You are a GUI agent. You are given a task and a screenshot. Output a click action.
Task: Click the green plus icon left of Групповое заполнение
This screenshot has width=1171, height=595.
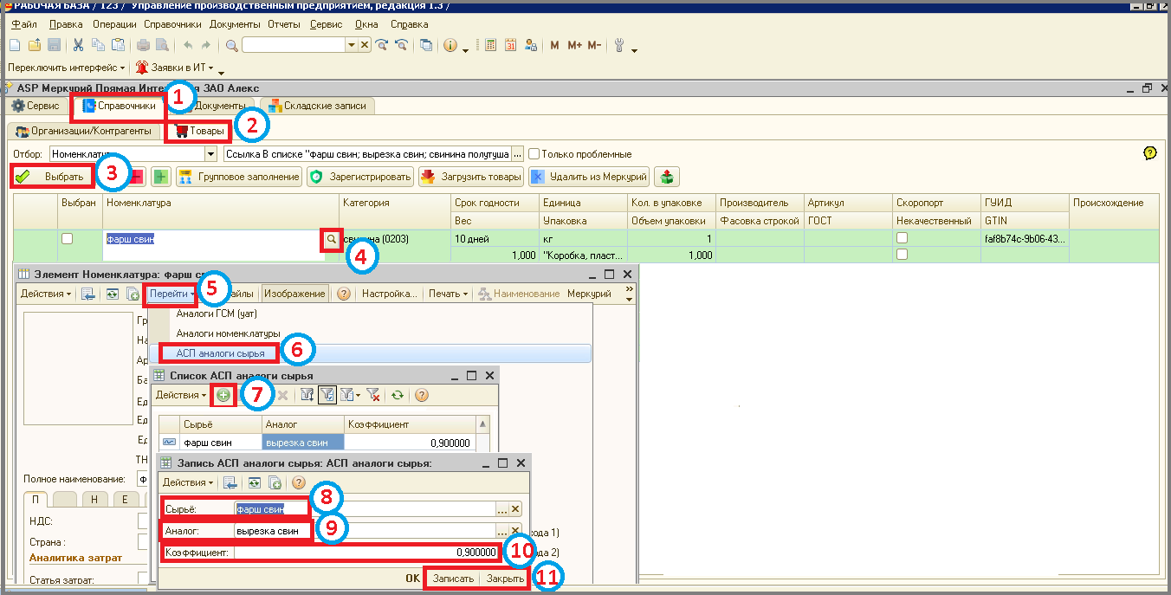[160, 177]
